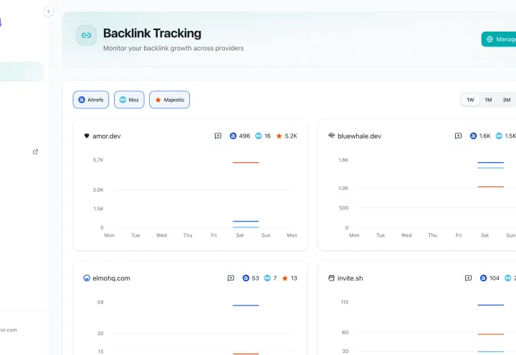This screenshot has width=516, height=355.
Task: Click the Backlink Tracking link icon
Action: pyautogui.click(x=86, y=35)
